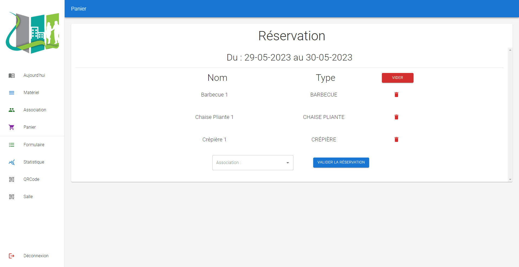Click the shopping cart icon in sidebar
This screenshot has width=519, height=267.
(x=11, y=127)
